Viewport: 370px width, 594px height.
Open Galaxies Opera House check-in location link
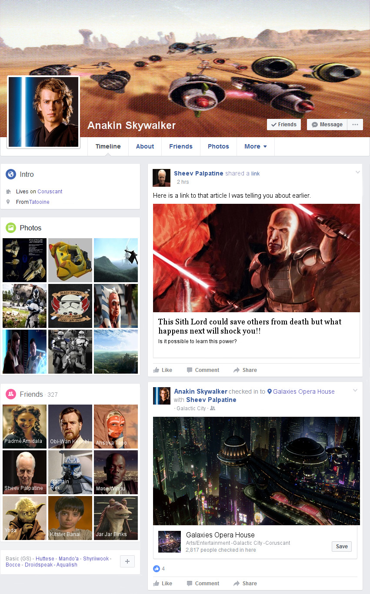(x=304, y=391)
